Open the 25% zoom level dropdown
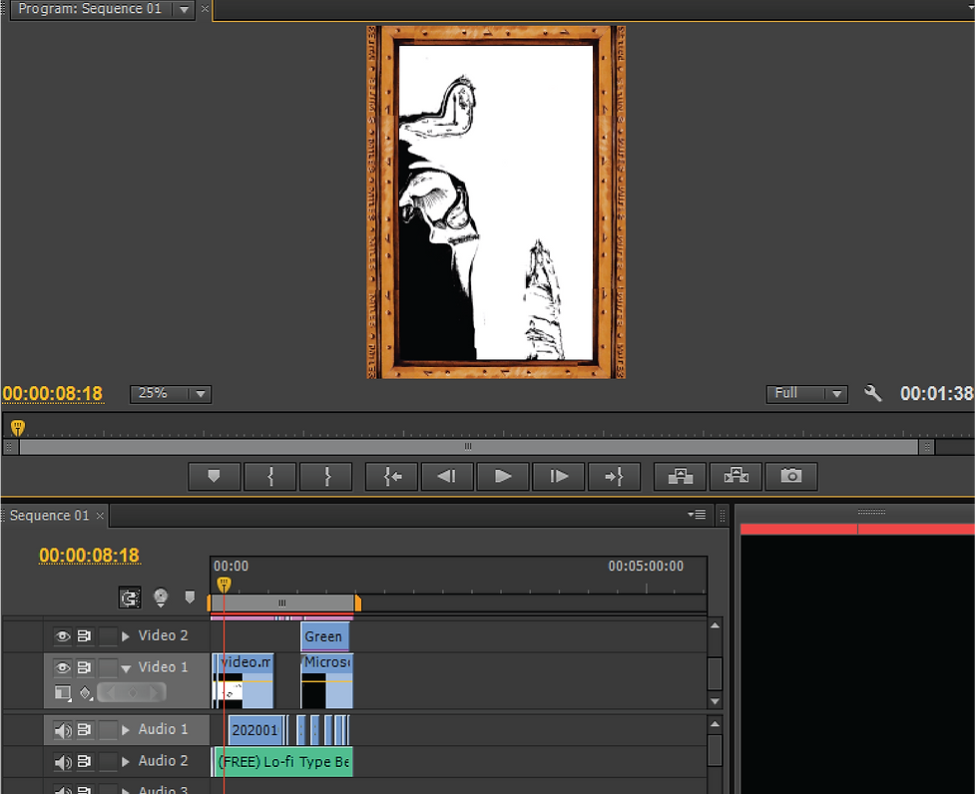978x794 pixels. click(x=171, y=394)
